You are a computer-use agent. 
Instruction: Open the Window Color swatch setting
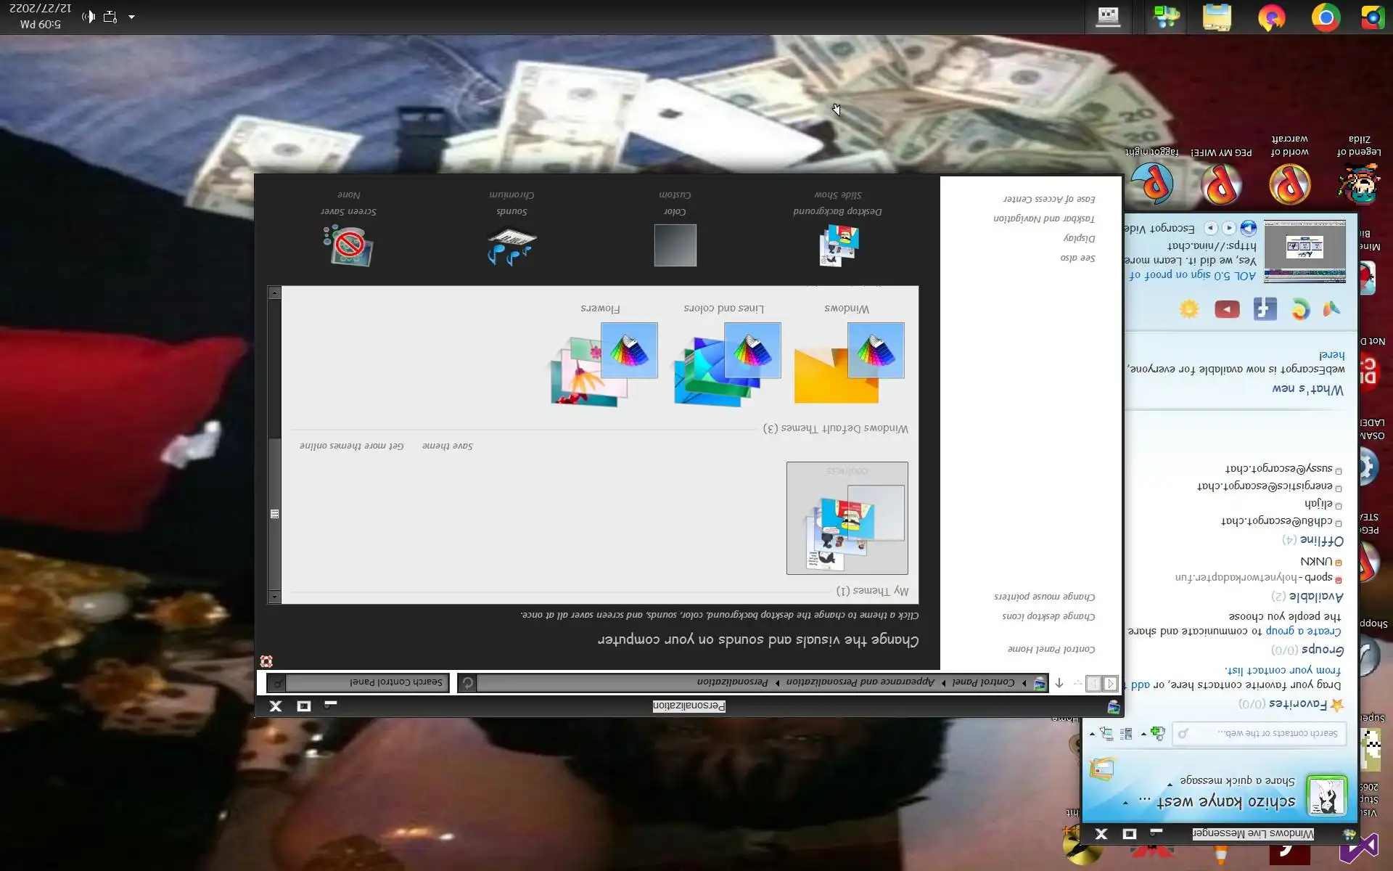675,245
